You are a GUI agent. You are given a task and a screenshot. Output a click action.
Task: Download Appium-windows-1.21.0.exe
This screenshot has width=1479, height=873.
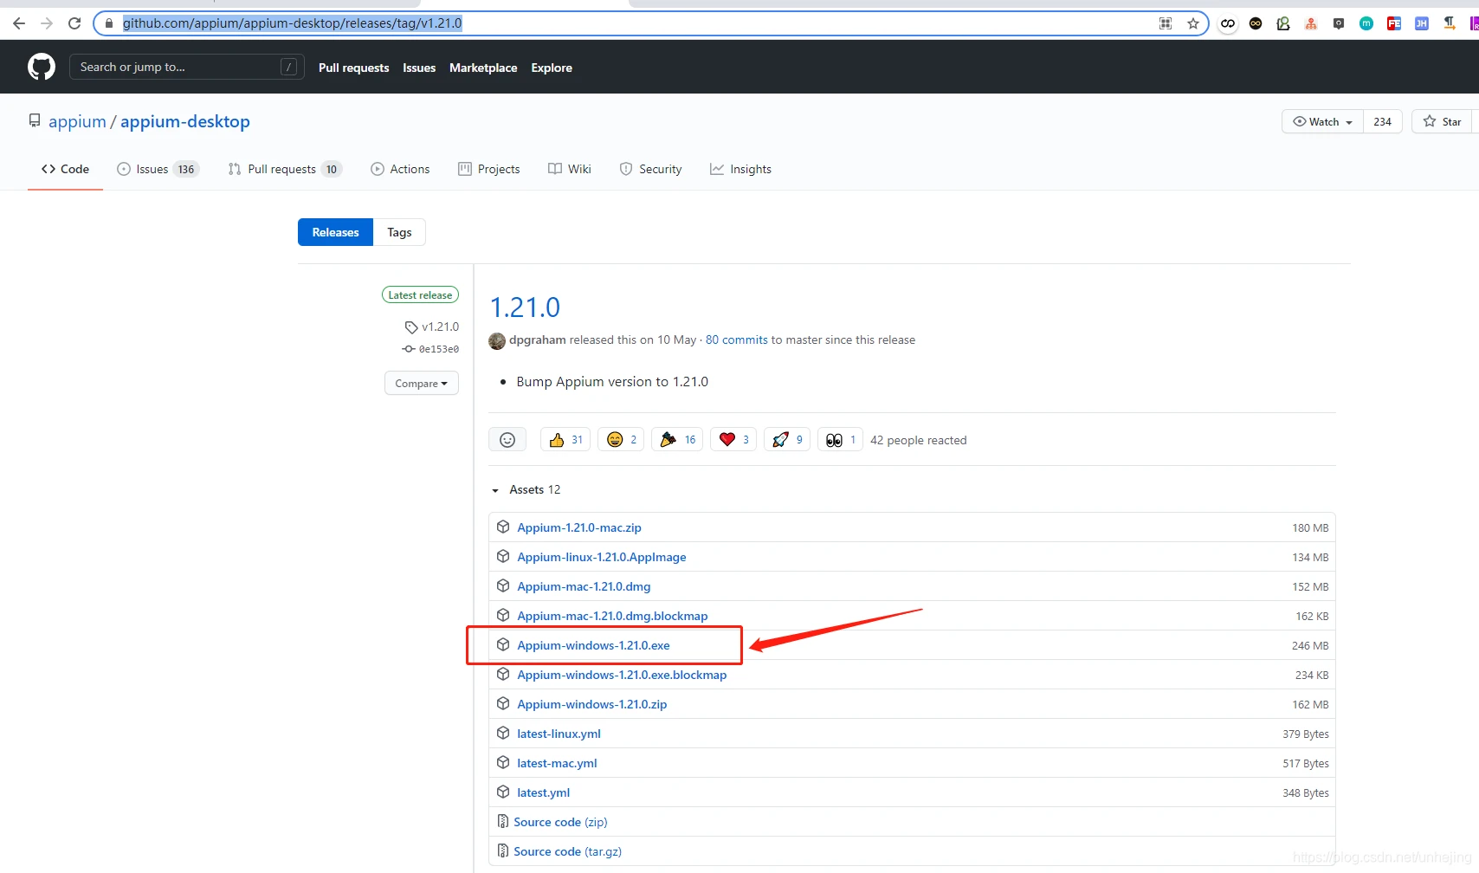(x=593, y=645)
